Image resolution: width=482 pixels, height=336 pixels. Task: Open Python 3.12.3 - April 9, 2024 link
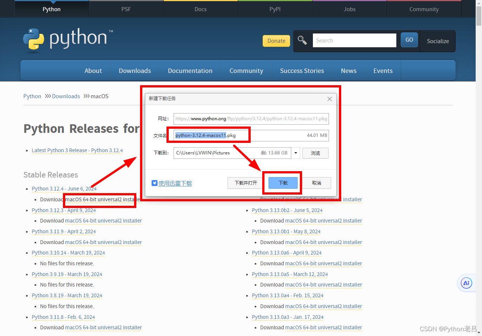pos(64,210)
